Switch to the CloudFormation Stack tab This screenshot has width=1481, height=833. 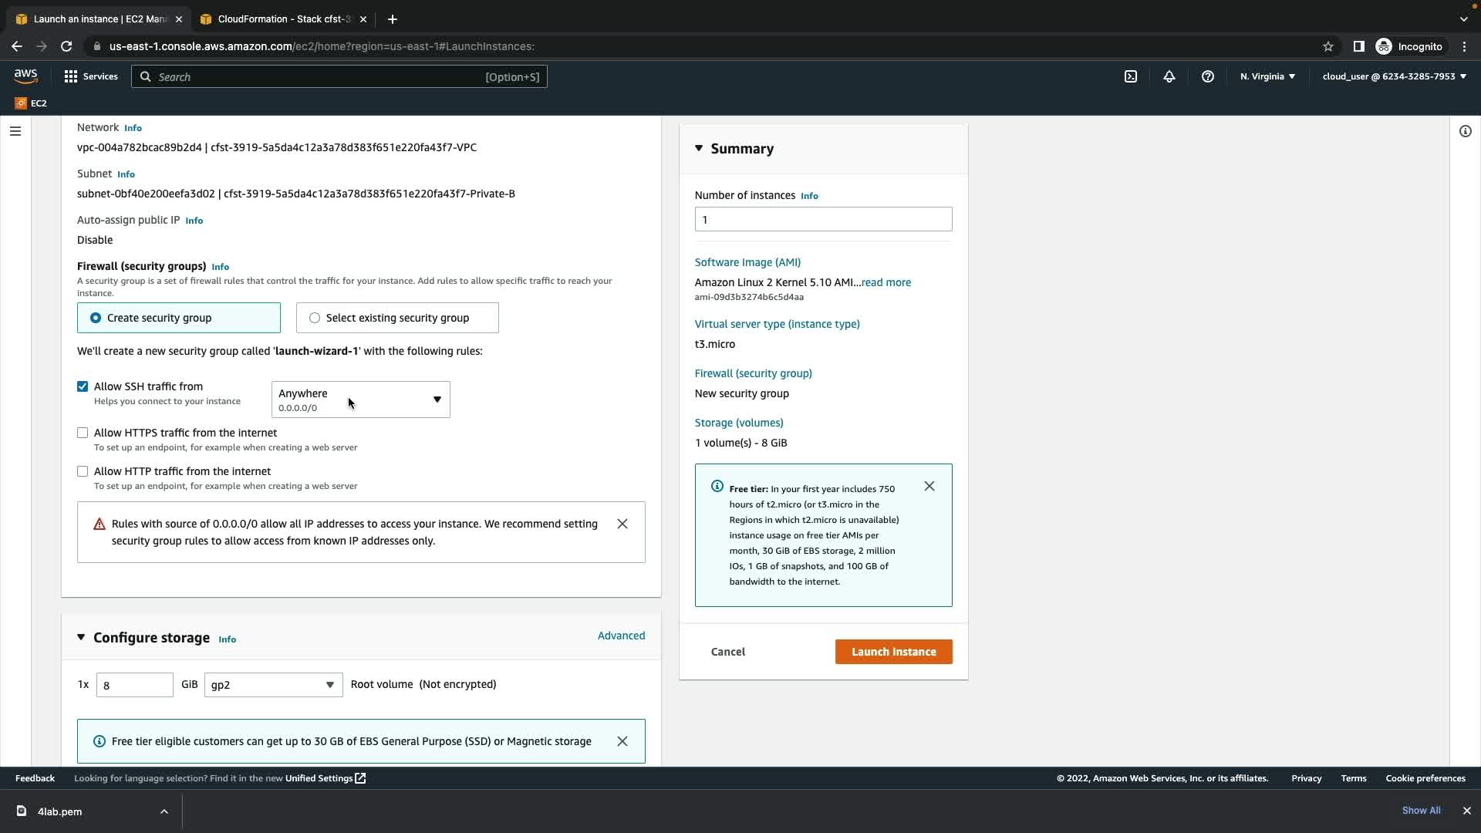(x=283, y=19)
